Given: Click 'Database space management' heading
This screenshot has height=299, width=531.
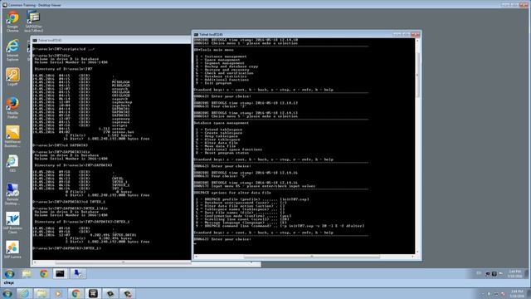Looking at the screenshot, I should 222,123.
